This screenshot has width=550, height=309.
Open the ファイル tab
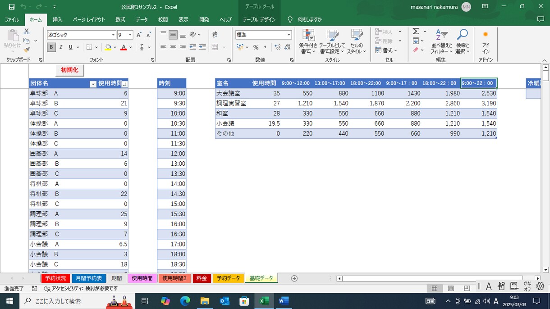[x=12, y=20]
